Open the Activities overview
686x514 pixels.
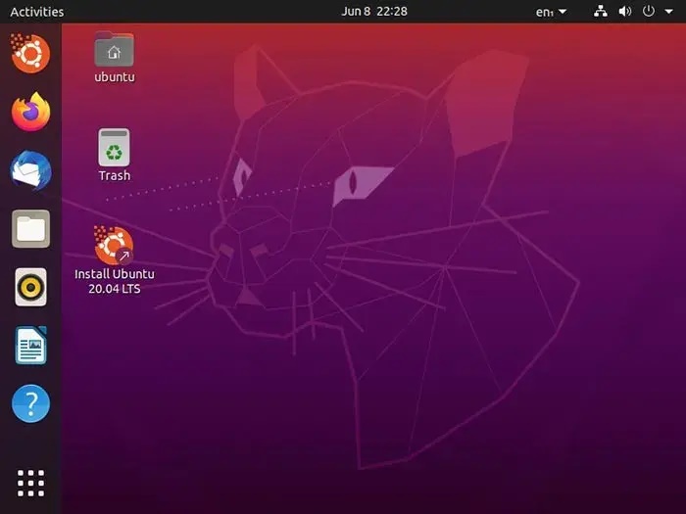(37, 12)
